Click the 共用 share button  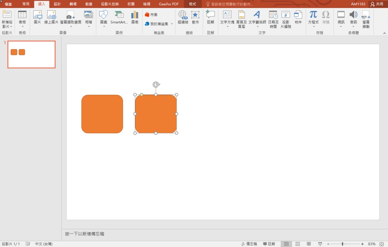377,4
